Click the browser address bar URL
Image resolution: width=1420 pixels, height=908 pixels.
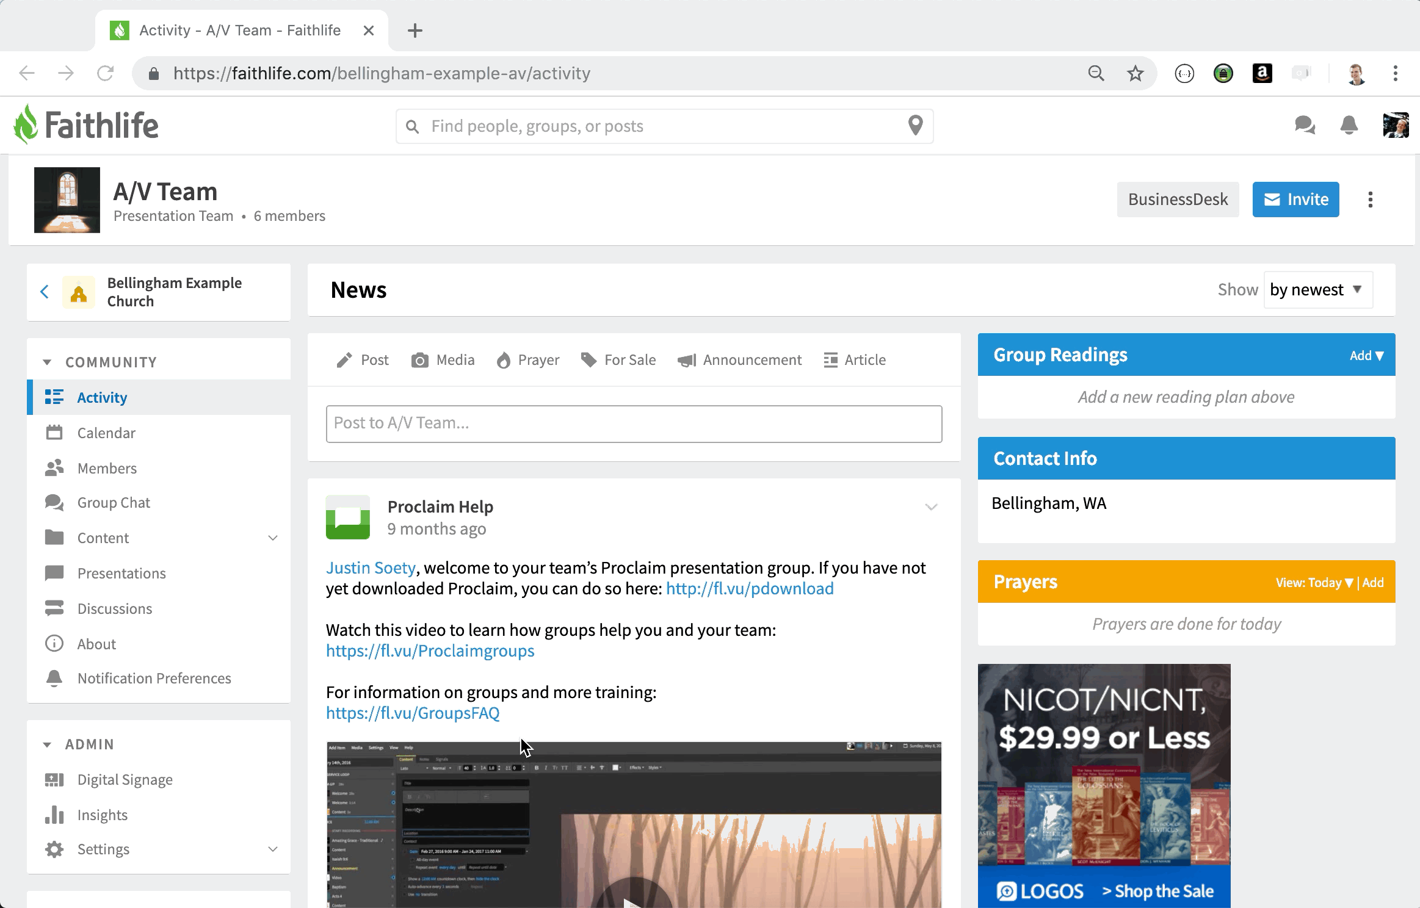(x=382, y=73)
